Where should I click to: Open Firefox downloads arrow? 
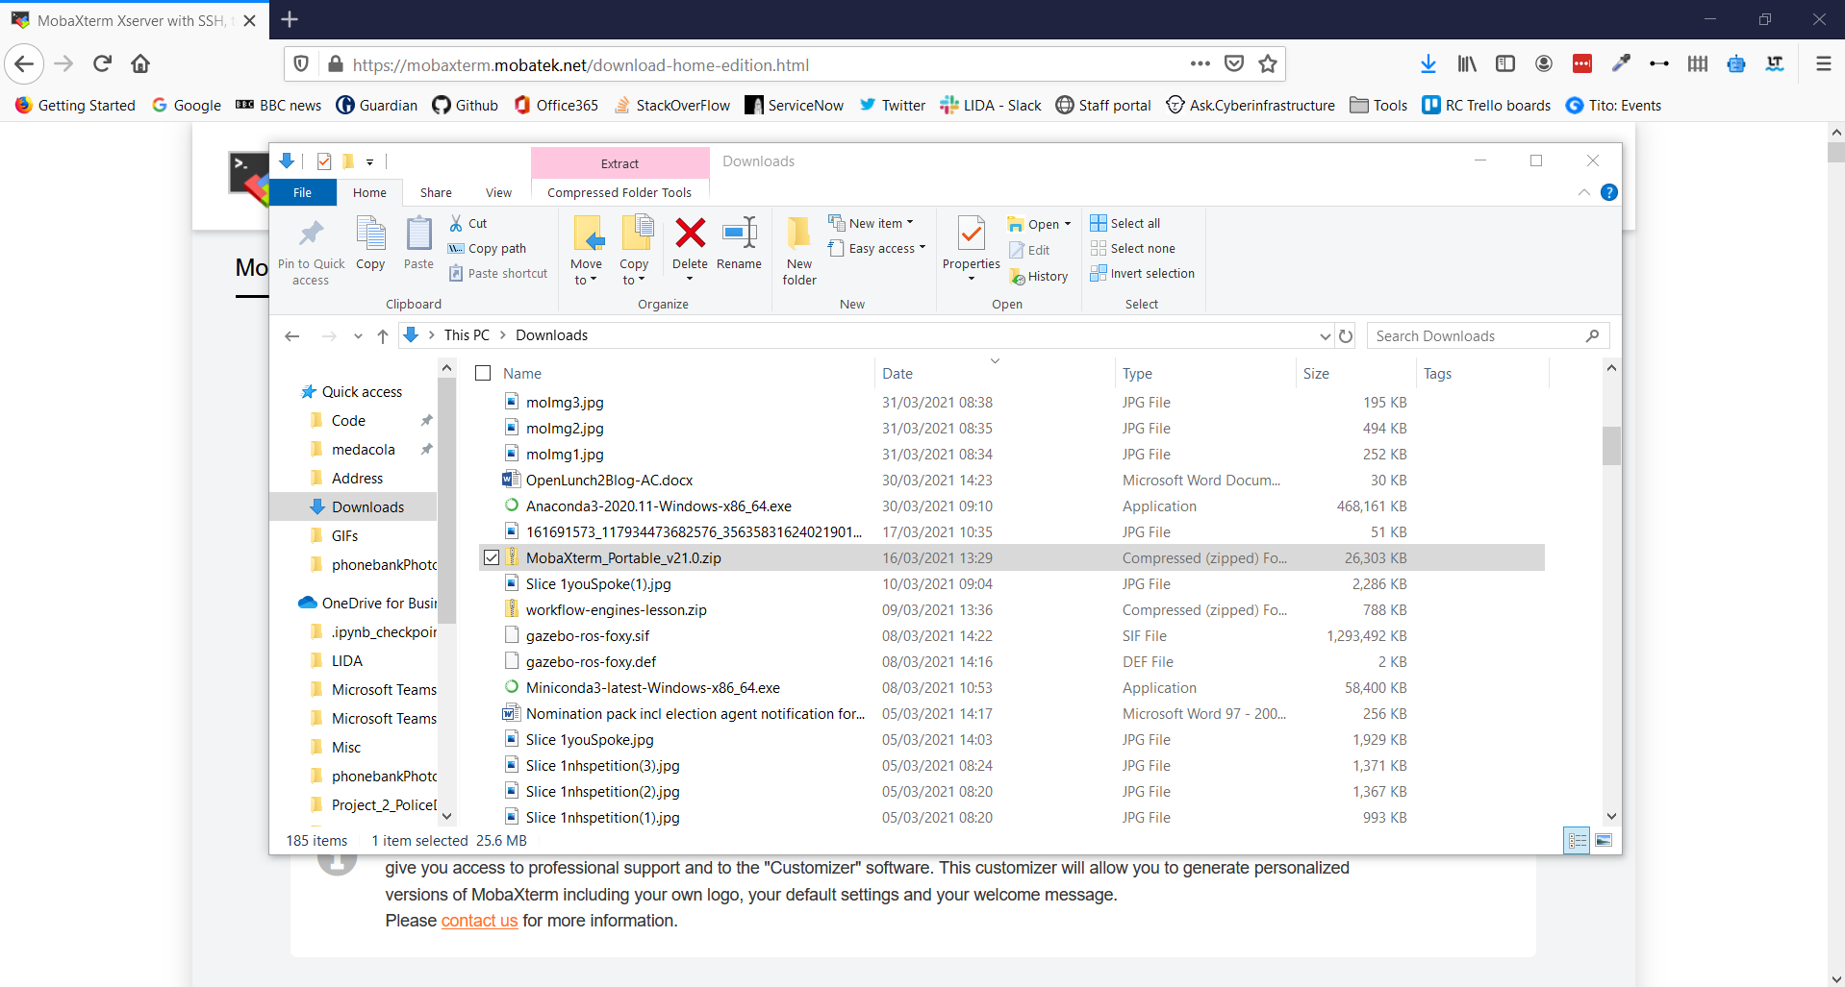click(x=1428, y=63)
